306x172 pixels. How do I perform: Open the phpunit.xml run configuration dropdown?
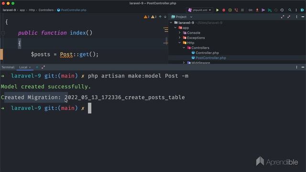coord(199,10)
